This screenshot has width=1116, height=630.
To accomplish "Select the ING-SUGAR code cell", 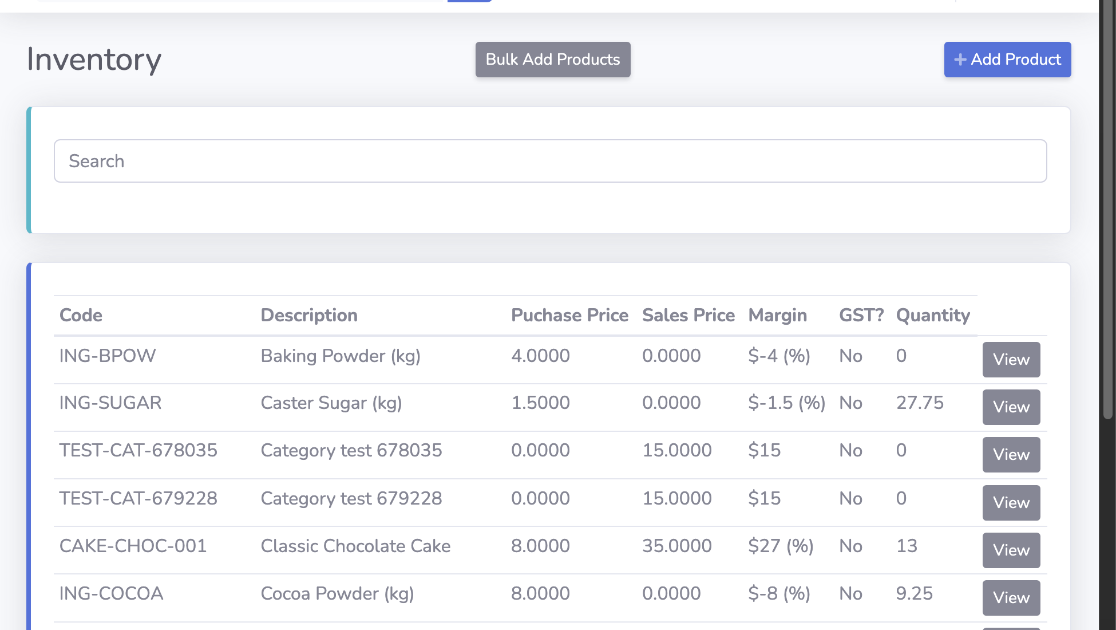I will pos(110,403).
